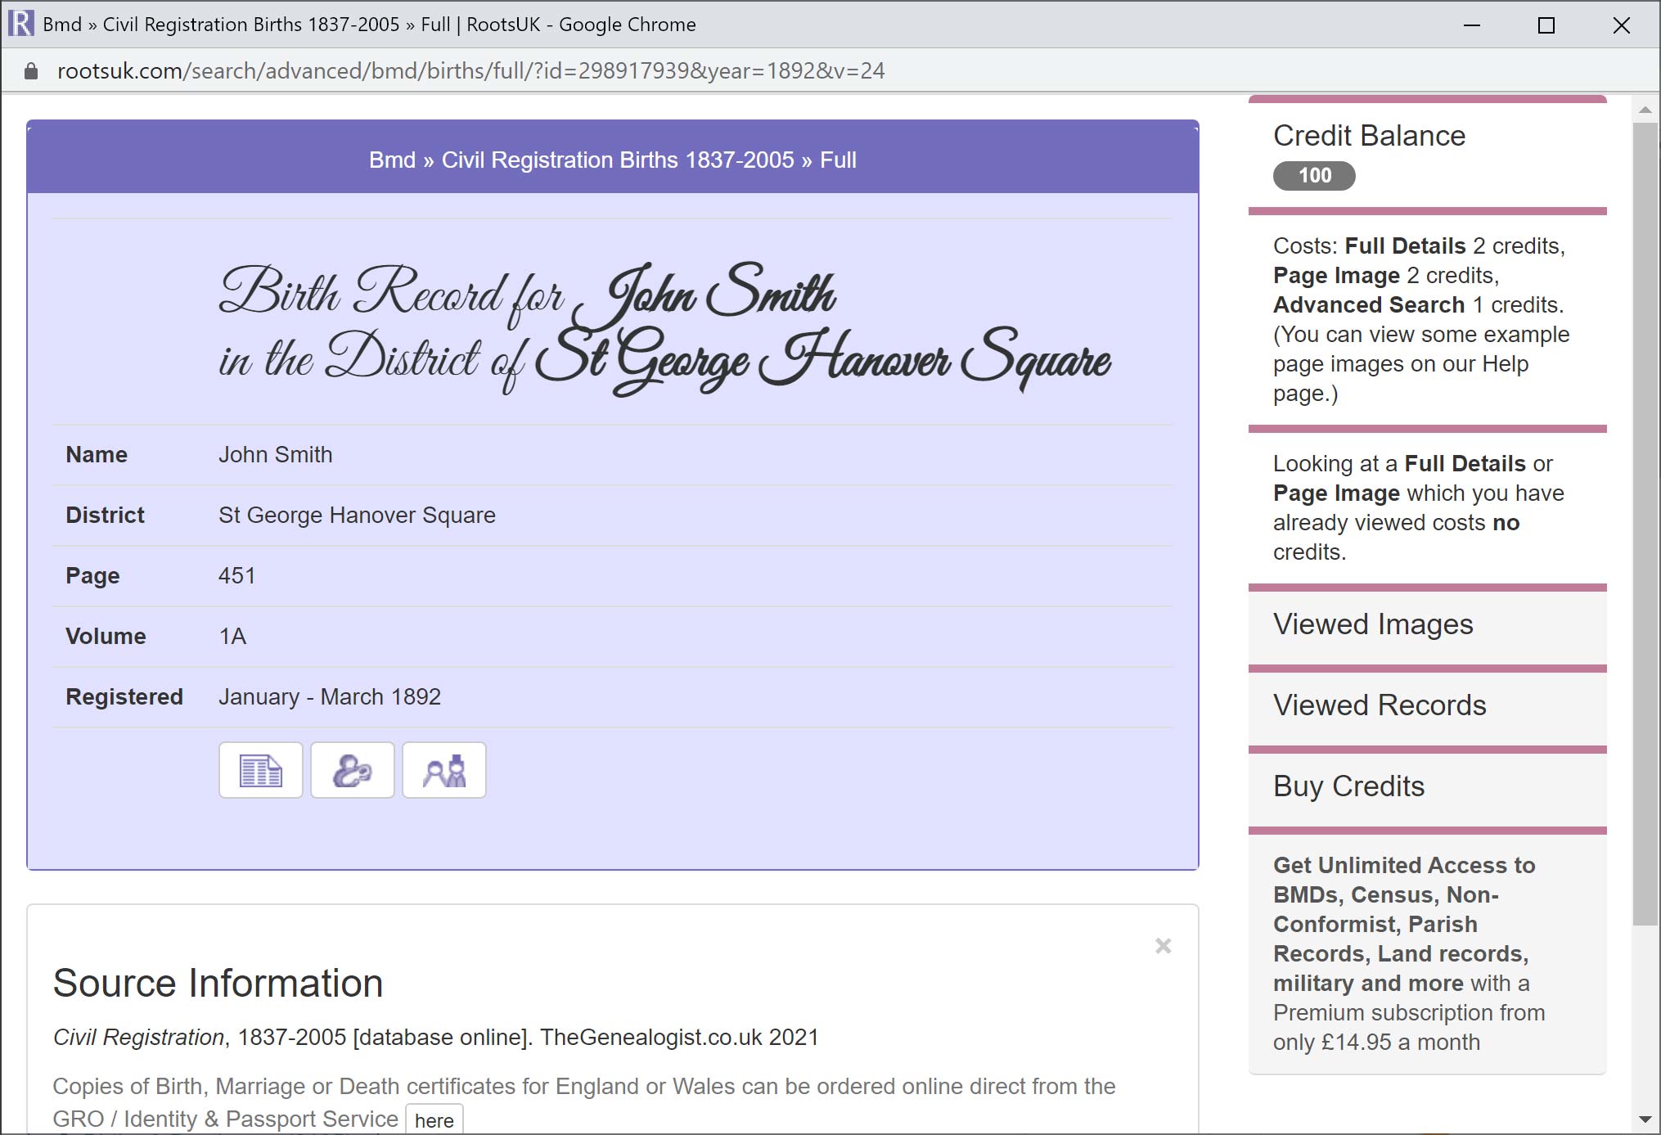Click the breadcrumb header 'Bmd » Civil Registration Births'

click(x=613, y=160)
